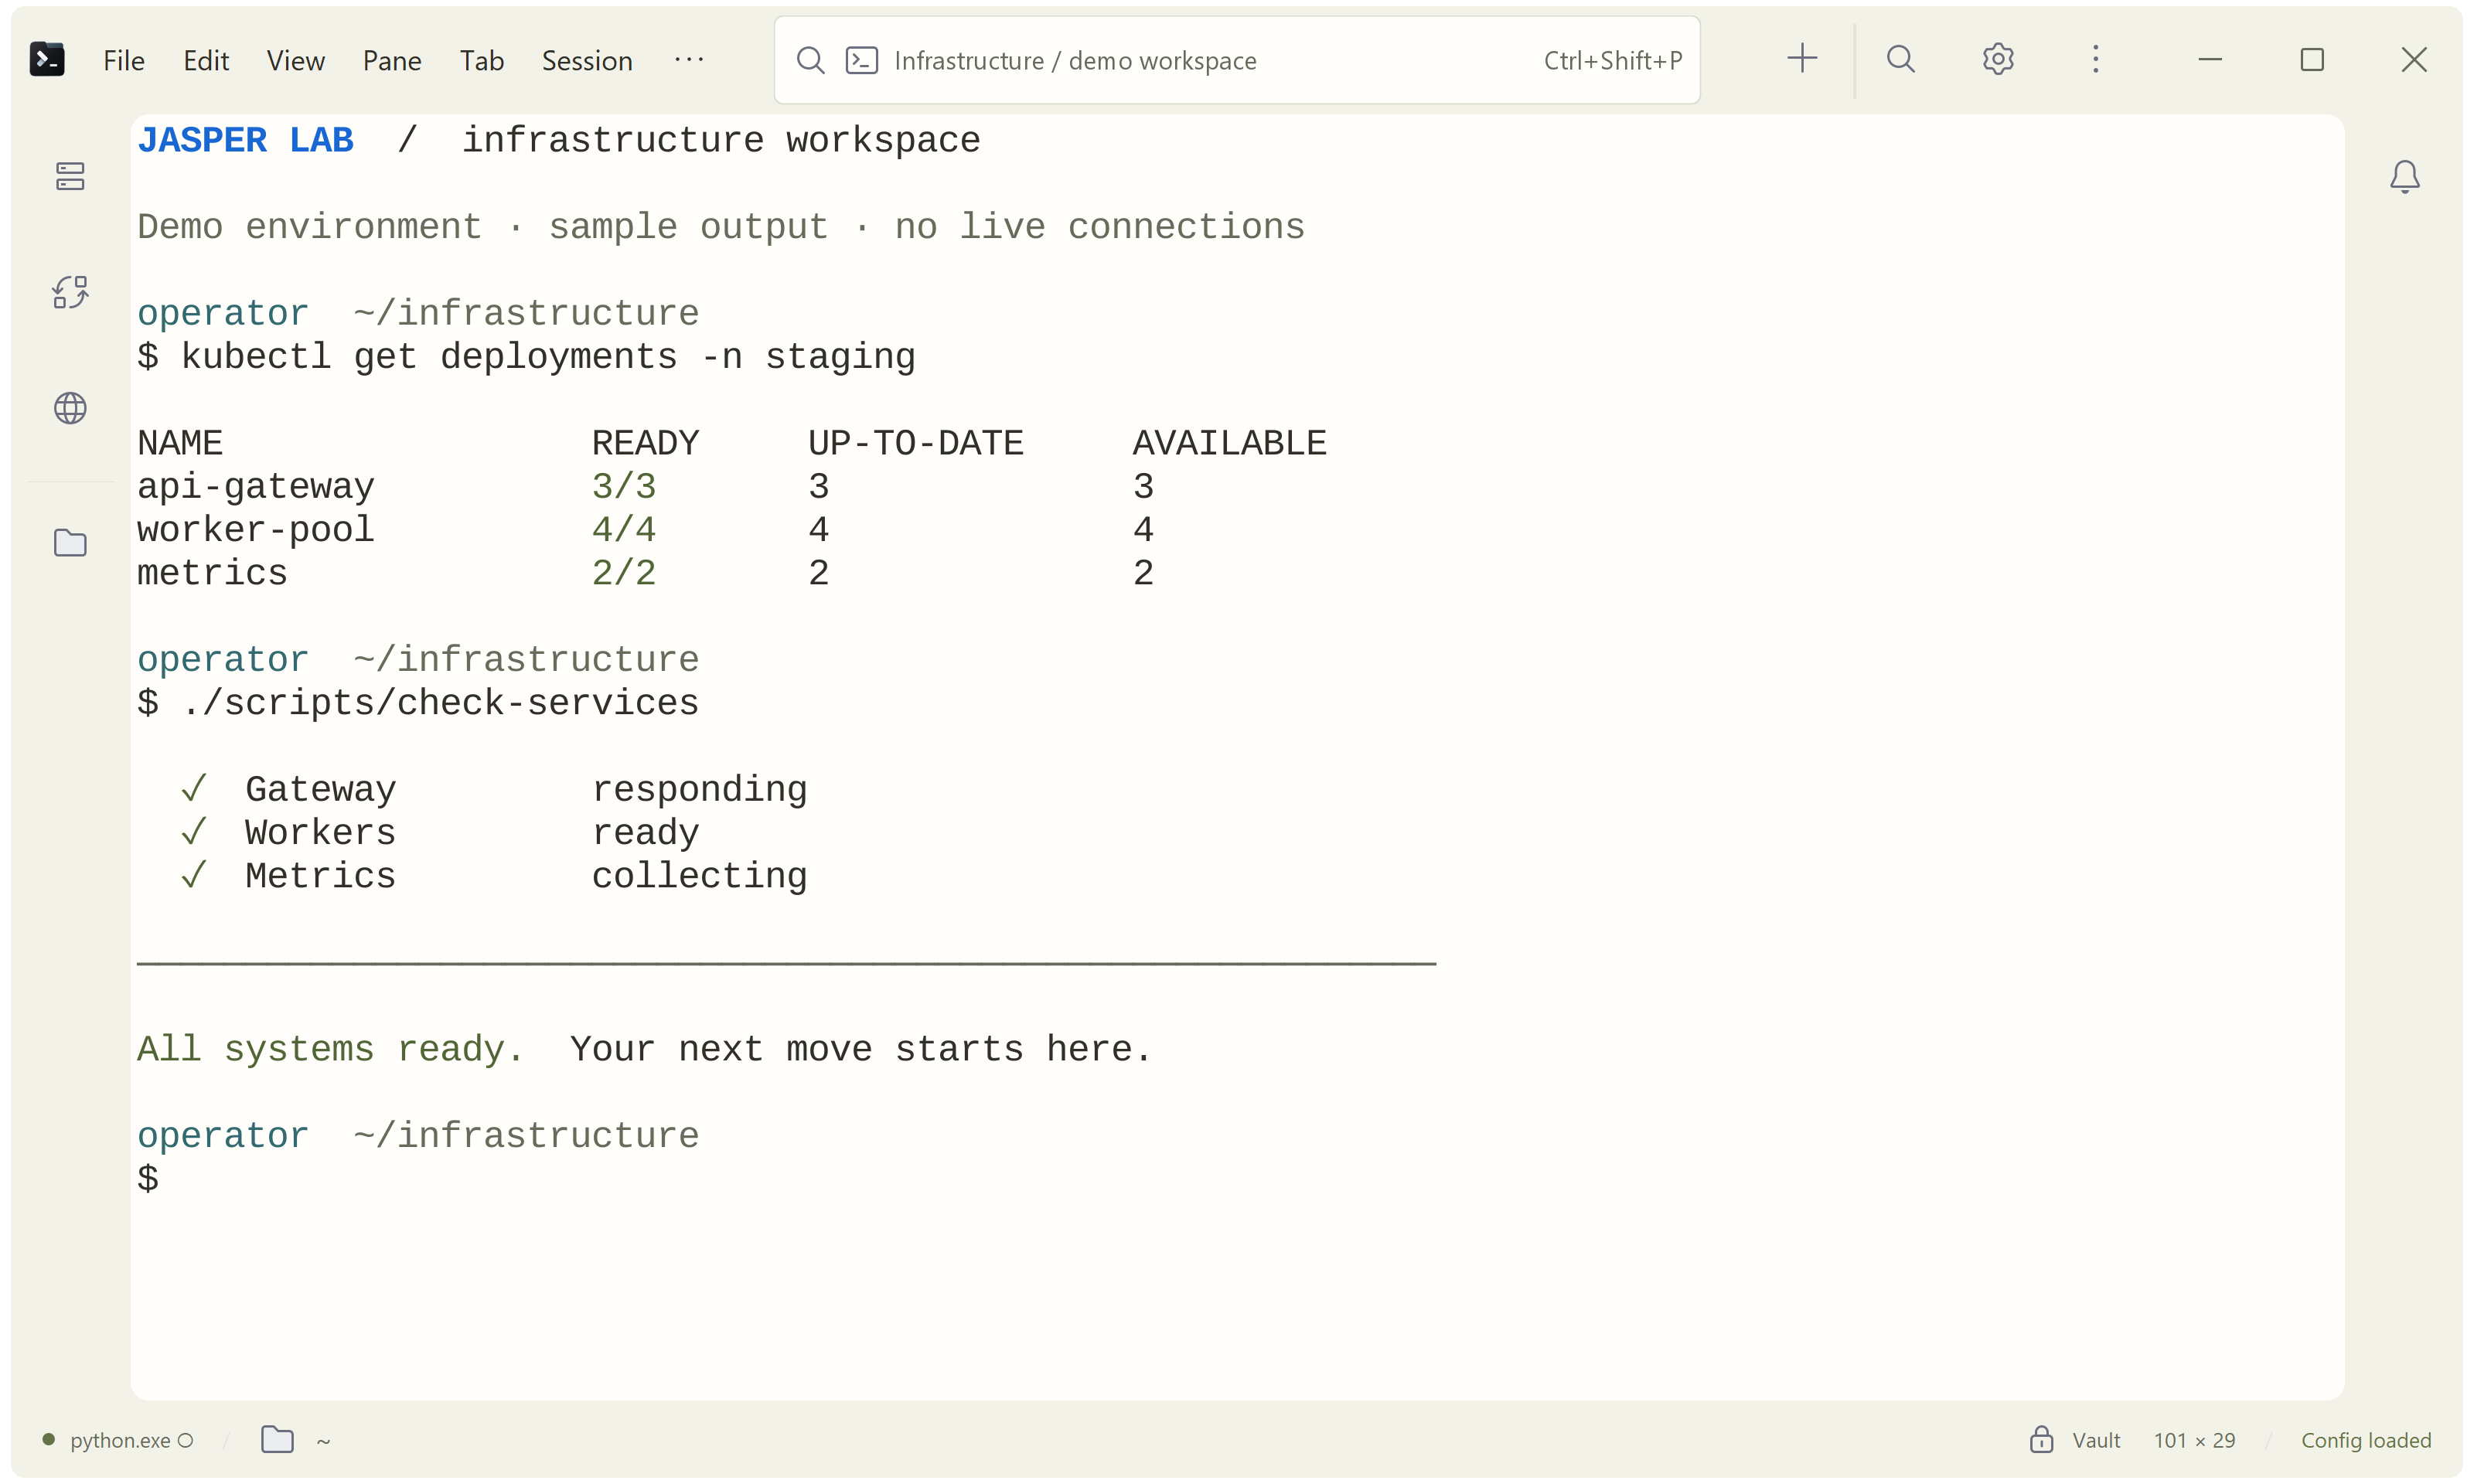Viewport: 2474px width, 1484px height.
Task: Click the UP-TO-DATE column header
Action: 915,443
